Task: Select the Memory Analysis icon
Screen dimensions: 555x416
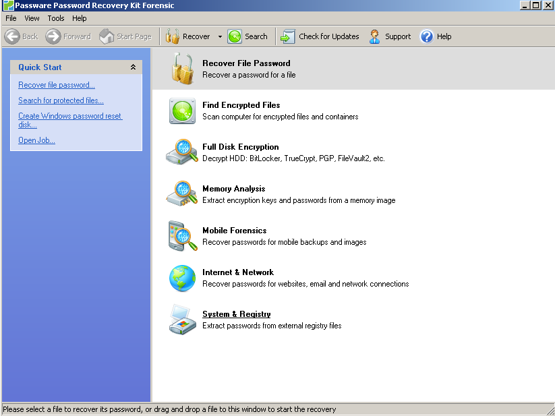Action: (x=182, y=194)
